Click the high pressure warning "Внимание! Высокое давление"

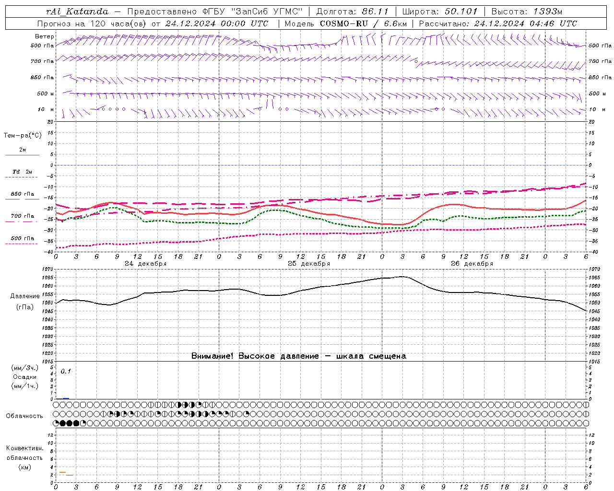coord(255,356)
